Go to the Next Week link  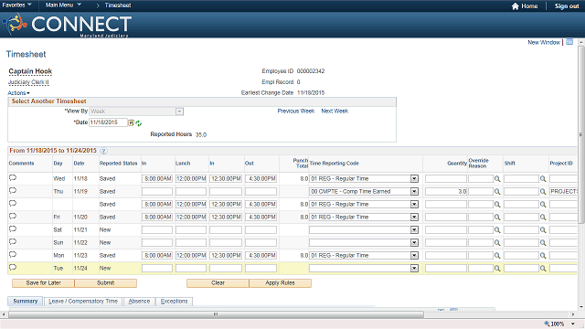click(x=335, y=111)
